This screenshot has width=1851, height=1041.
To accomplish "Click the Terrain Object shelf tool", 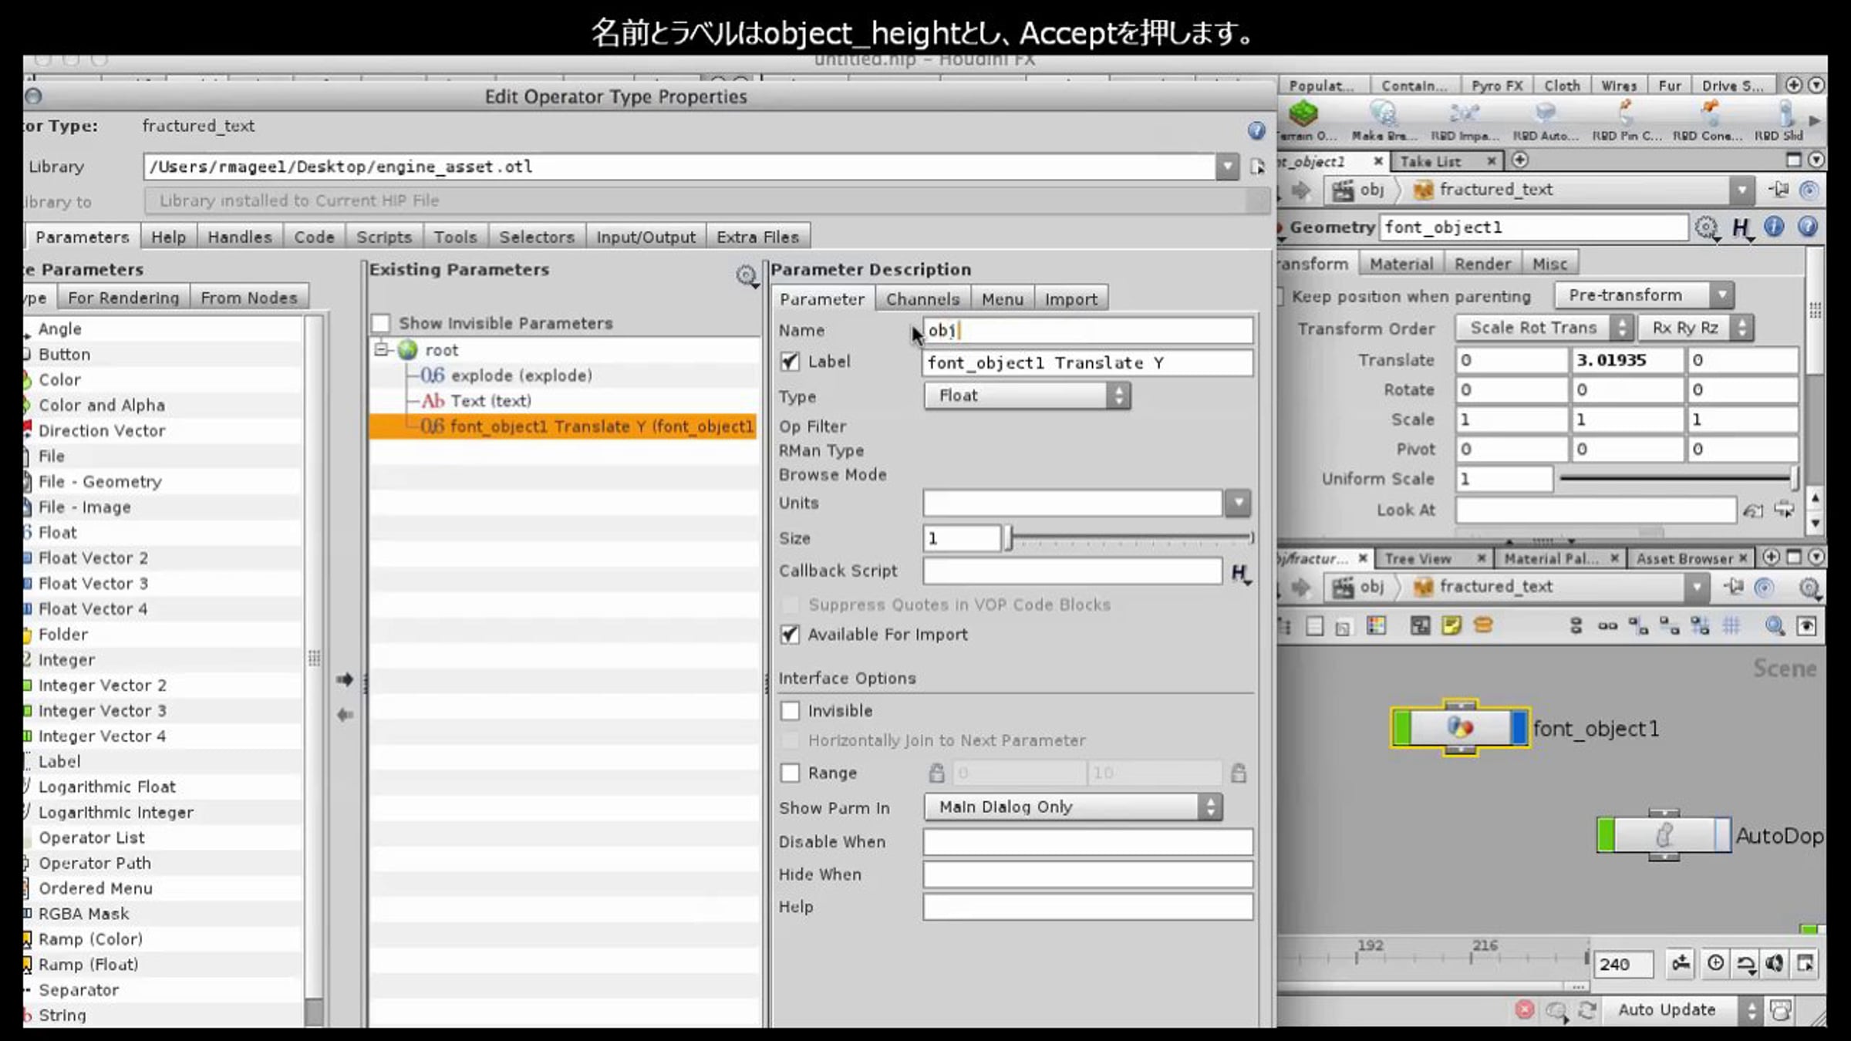I will coord(1304,120).
